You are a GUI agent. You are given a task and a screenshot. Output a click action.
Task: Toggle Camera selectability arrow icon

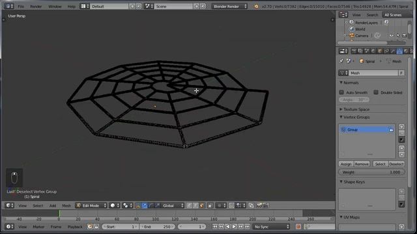[x=398, y=35]
